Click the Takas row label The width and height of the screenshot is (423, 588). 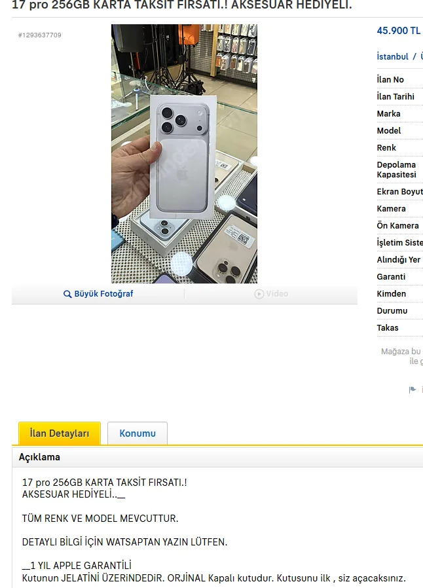(x=388, y=328)
